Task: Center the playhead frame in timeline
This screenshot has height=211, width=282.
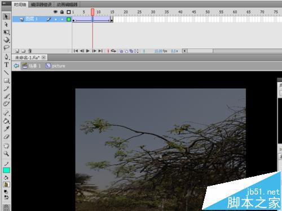Action: [108, 51]
